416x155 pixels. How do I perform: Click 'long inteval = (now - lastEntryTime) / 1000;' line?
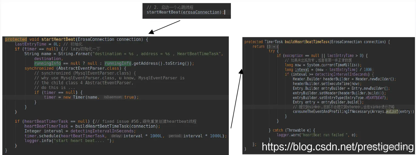(x=329, y=70)
